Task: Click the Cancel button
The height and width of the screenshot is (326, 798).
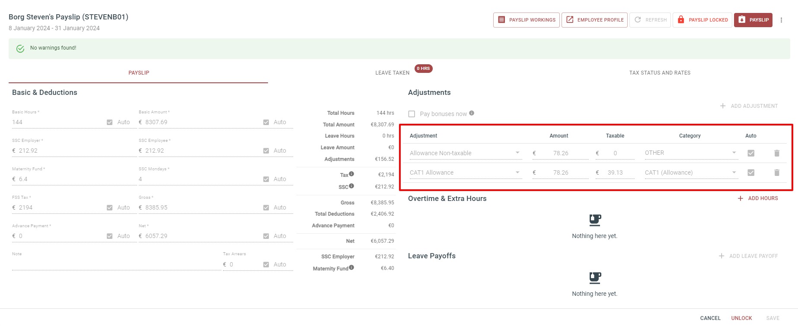Action: pyautogui.click(x=710, y=318)
